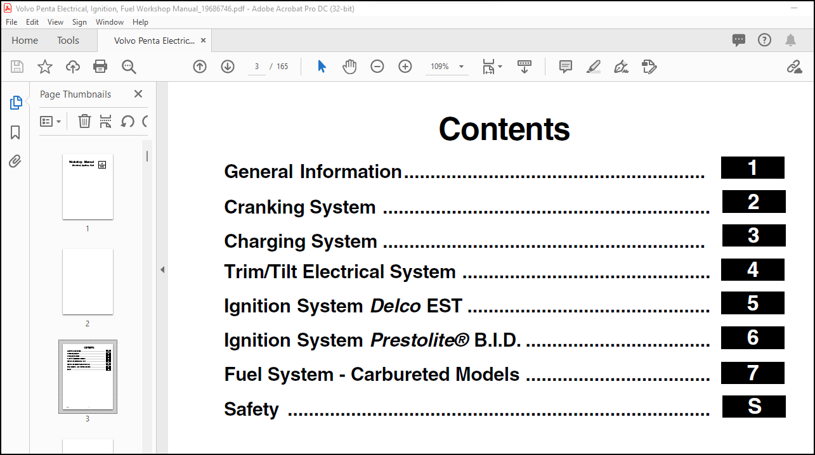Share a link to this file
The height and width of the screenshot is (455, 815).
794,67
